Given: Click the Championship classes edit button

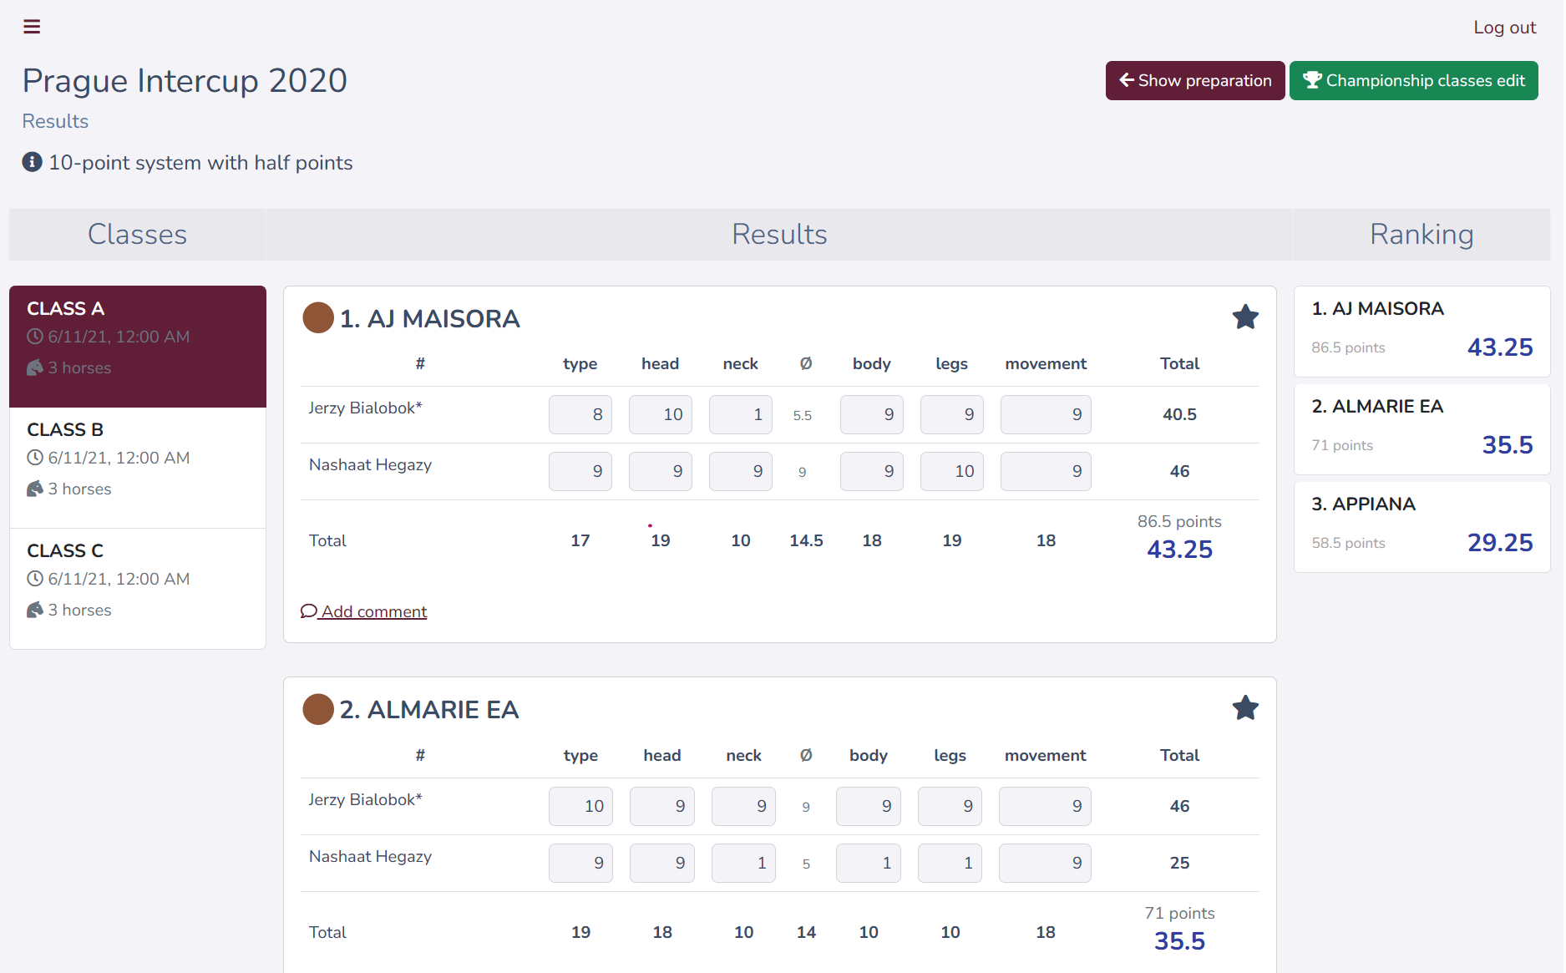Looking at the screenshot, I should pyautogui.click(x=1413, y=81).
